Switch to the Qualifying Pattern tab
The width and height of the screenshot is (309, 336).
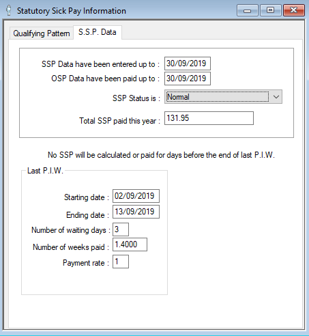(42, 33)
